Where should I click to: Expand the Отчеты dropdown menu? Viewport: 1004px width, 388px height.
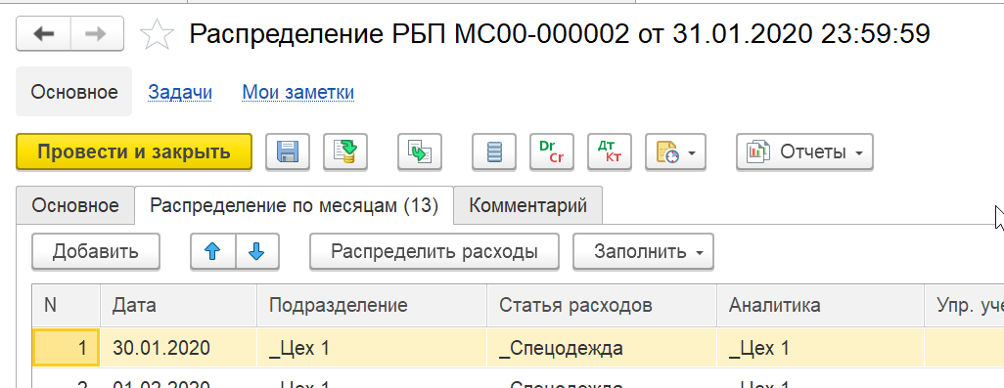(x=805, y=151)
